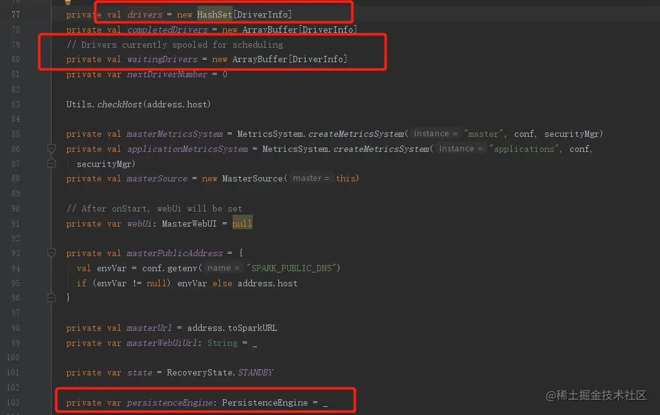
Task: Click the 'masterWebUiUrl' variable name
Action: 162,343
